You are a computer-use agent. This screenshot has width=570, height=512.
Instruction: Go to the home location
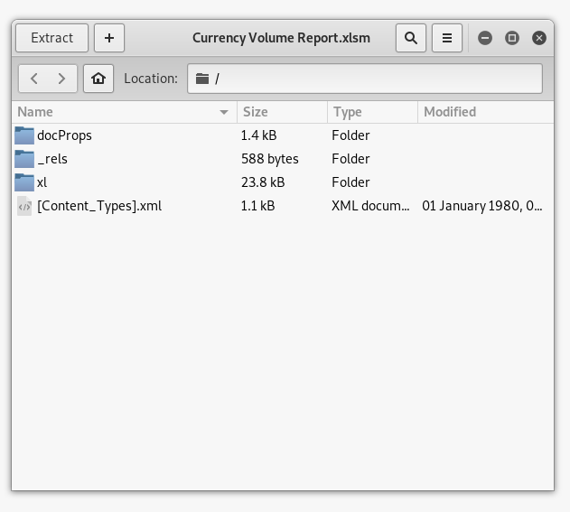pos(98,79)
